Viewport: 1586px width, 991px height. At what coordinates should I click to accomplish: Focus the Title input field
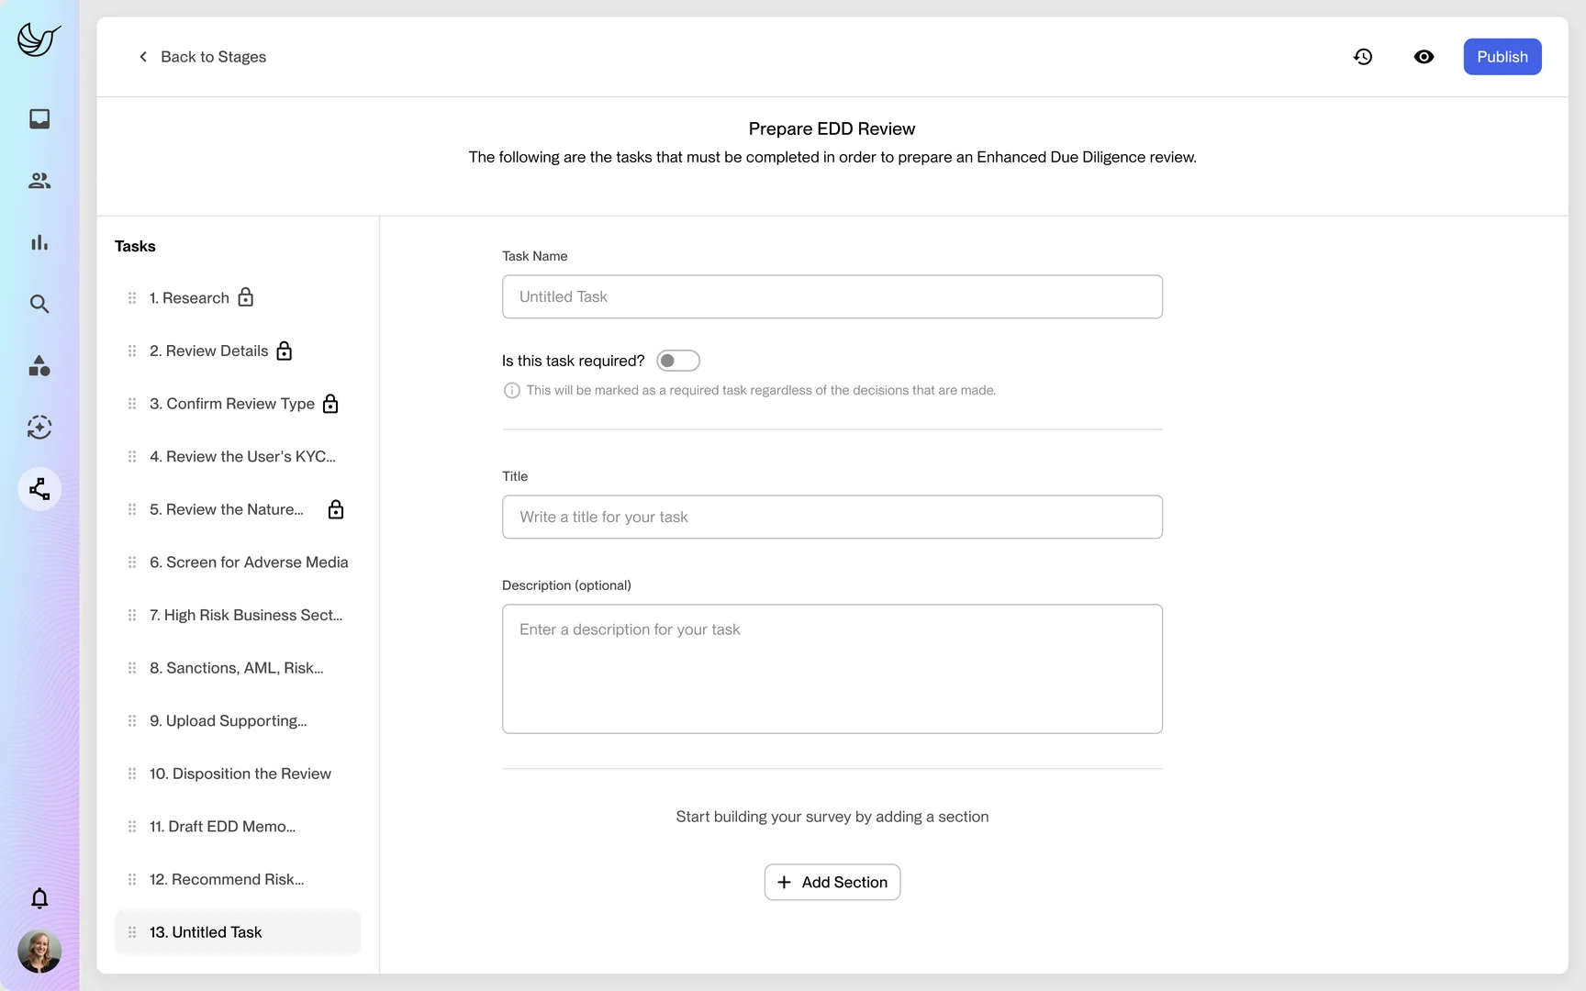pos(832,518)
